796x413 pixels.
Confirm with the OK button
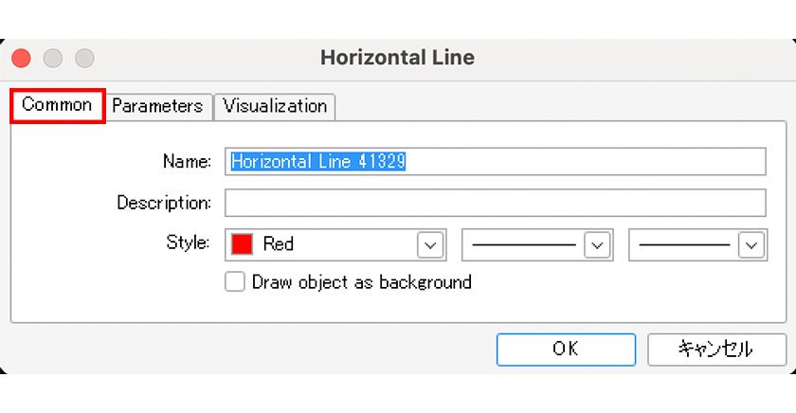tap(566, 349)
